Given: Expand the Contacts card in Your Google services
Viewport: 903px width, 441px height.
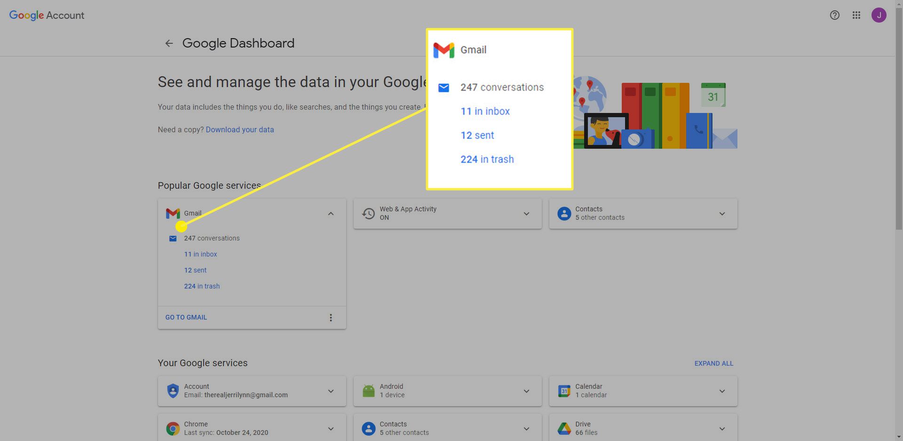Looking at the screenshot, I should (x=526, y=429).
